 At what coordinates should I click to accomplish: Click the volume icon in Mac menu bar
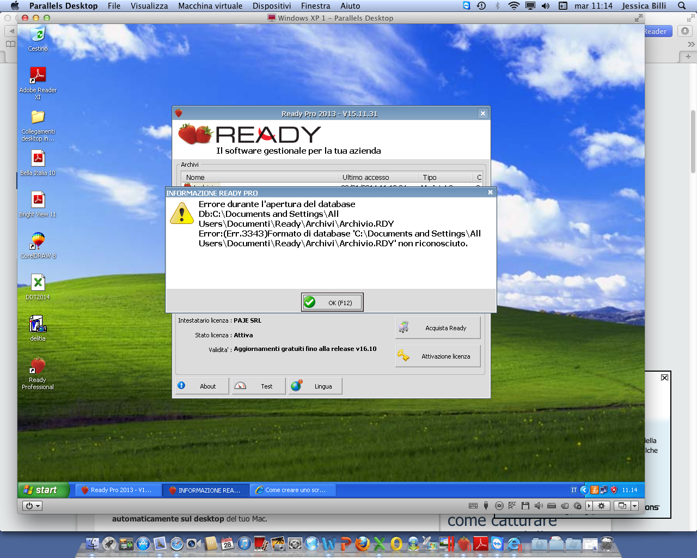point(546,6)
